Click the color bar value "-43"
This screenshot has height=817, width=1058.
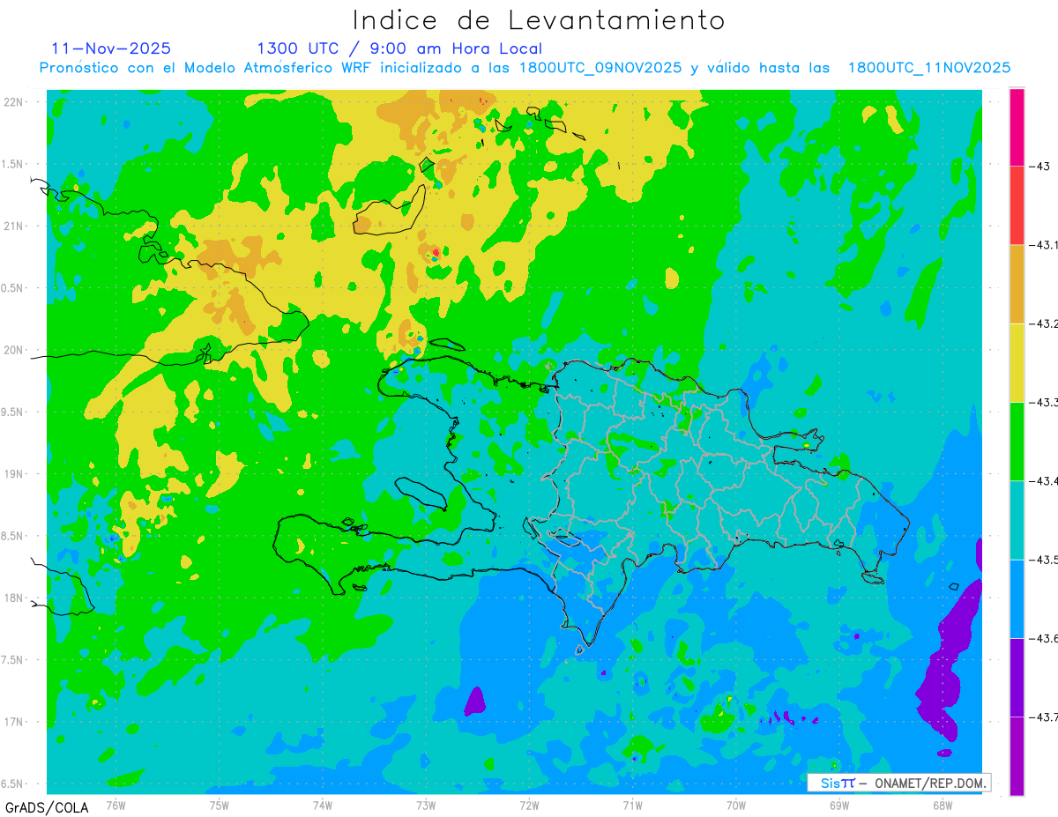point(1040,167)
